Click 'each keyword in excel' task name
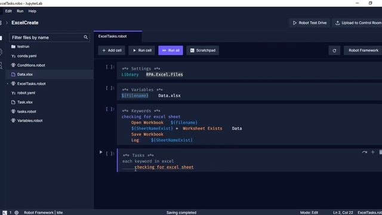This screenshot has width=382, height=215. (x=148, y=161)
